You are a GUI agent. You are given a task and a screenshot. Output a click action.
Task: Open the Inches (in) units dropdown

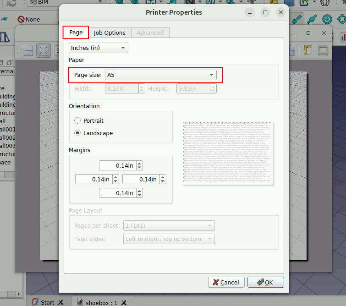(x=98, y=48)
